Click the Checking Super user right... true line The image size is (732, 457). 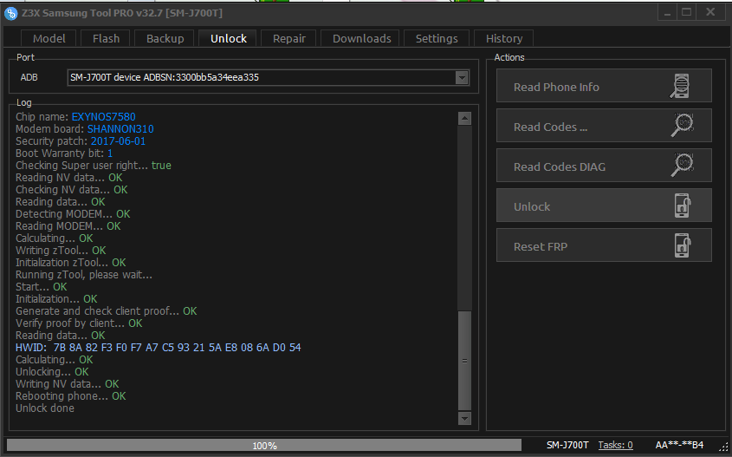pos(94,166)
